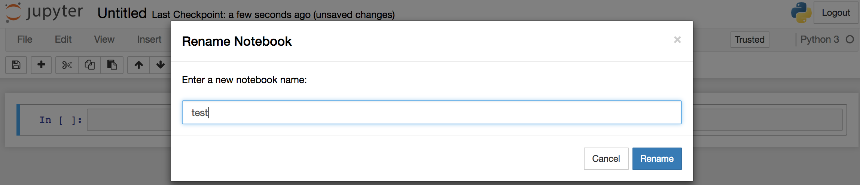Close the Rename Notebook dialog with X
860x185 pixels.
[x=677, y=40]
